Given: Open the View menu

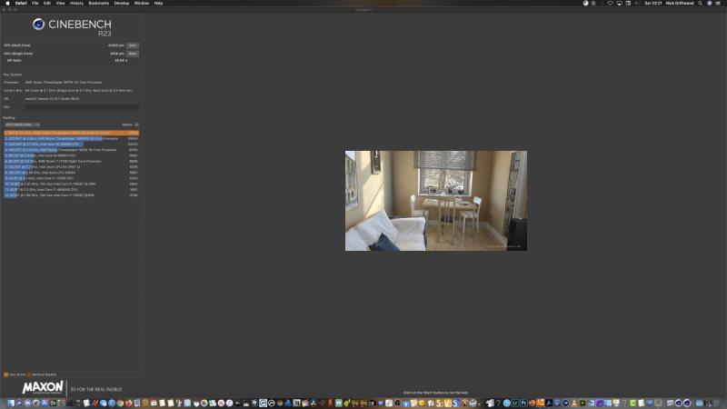Looking at the screenshot, I should click(60, 4).
